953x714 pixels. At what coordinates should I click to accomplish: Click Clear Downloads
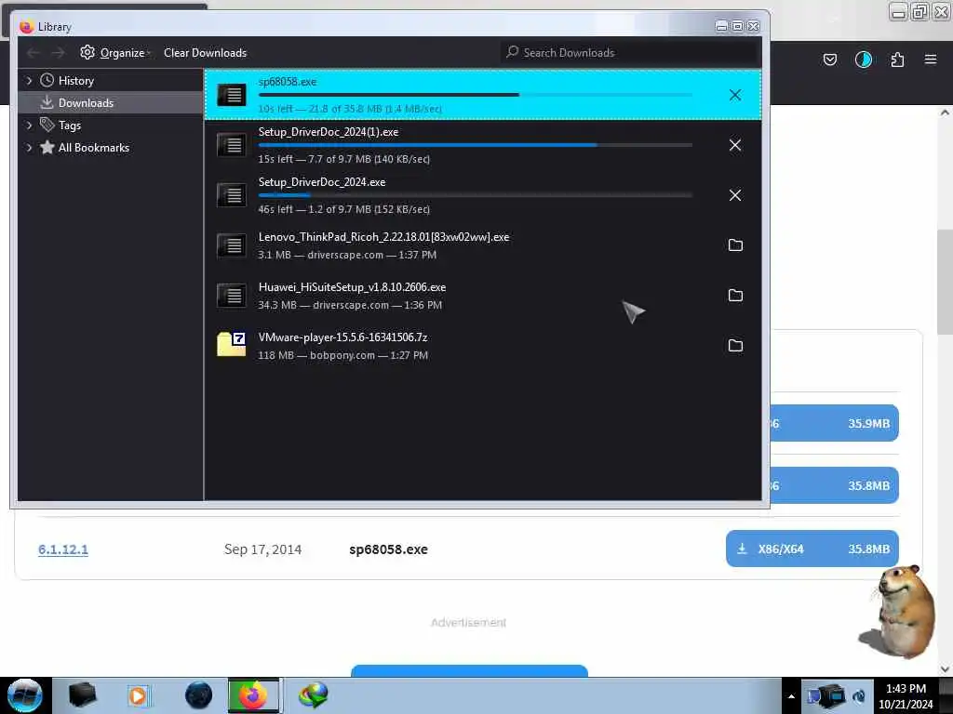pos(205,53)
